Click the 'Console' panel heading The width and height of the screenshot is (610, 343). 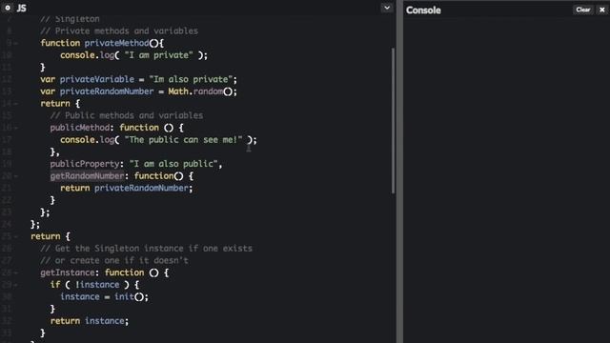(423, 10)
